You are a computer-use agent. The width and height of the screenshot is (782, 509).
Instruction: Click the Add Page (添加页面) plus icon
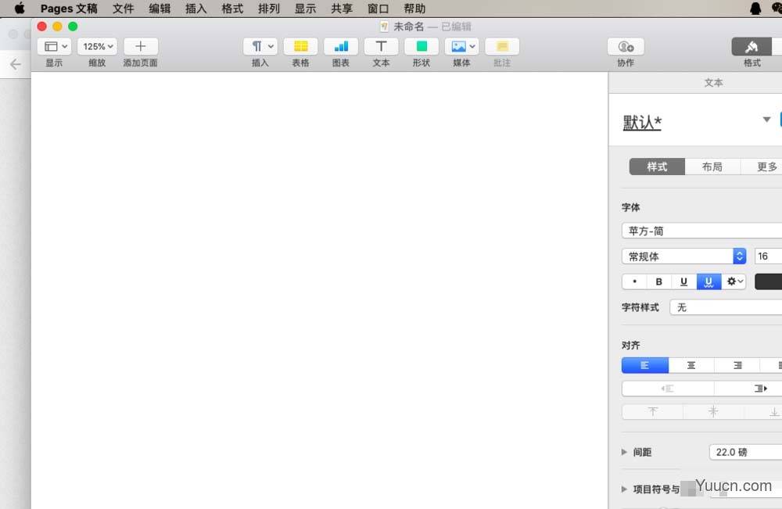(x=141, y=47)
